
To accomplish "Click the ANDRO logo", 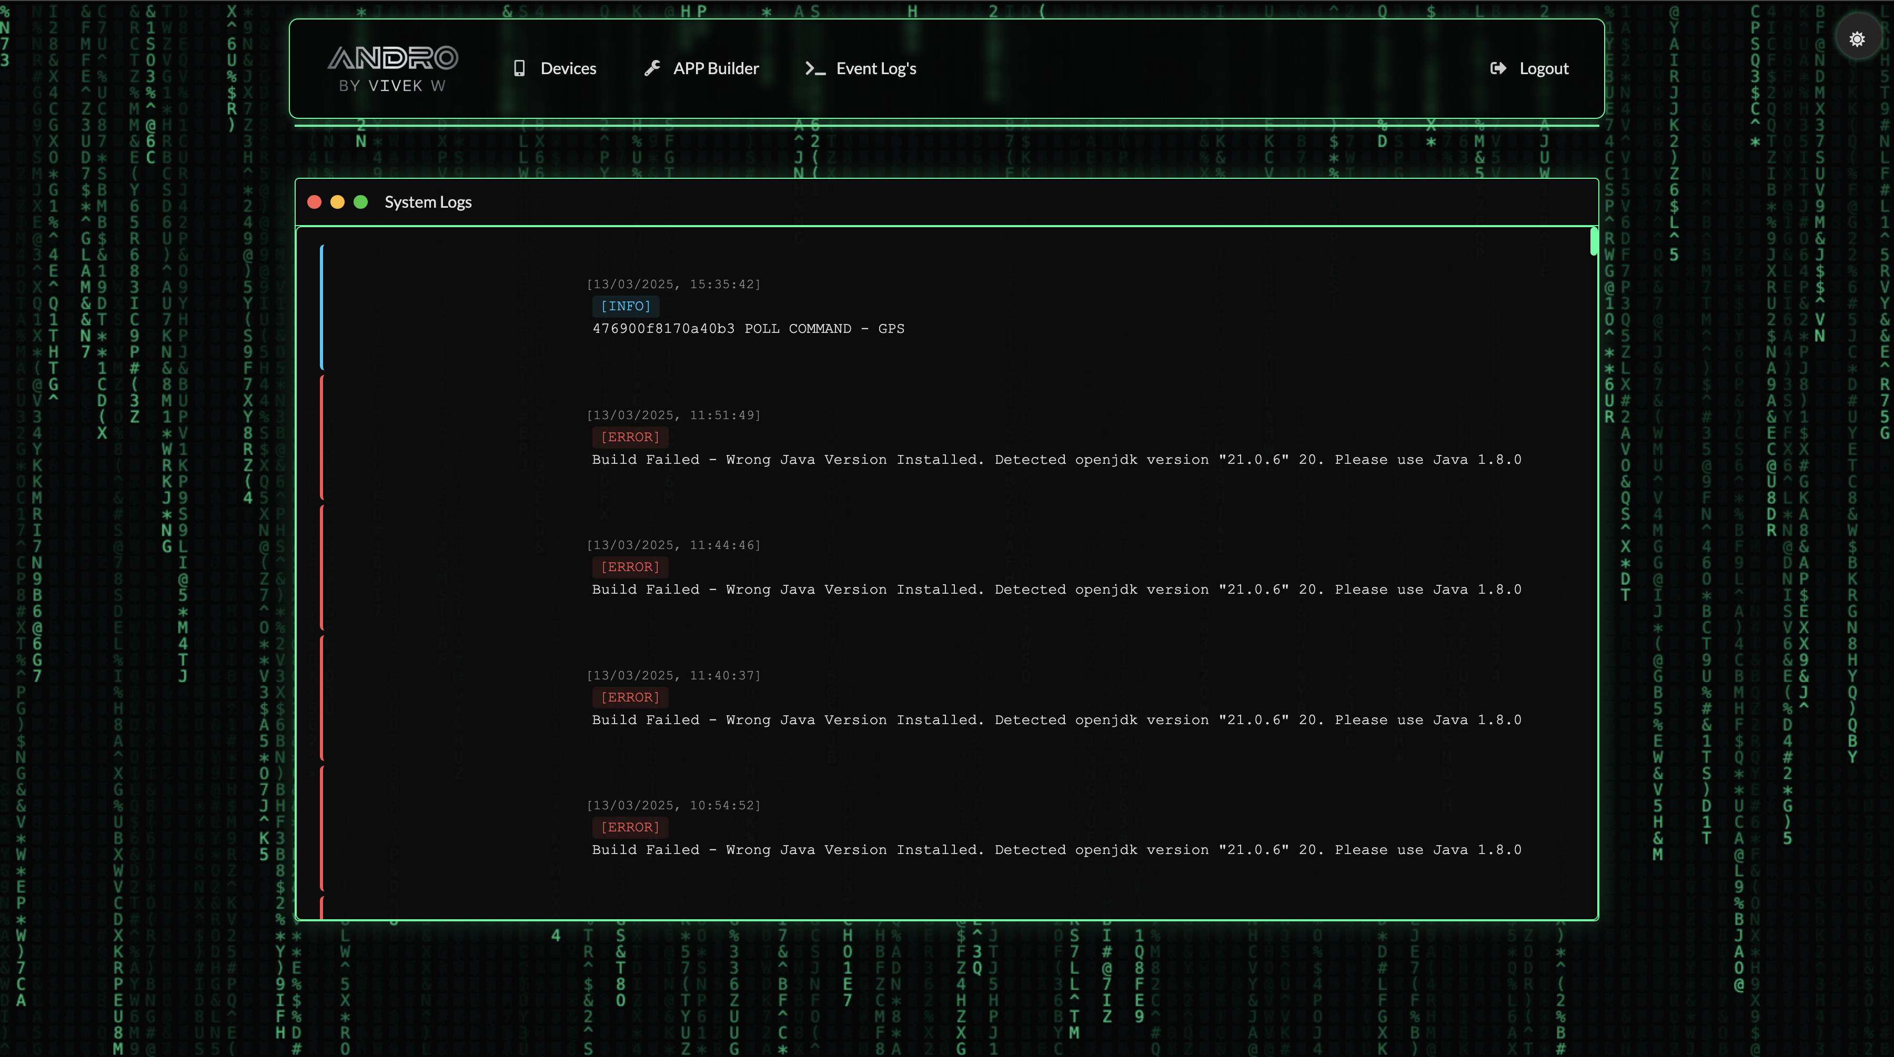I will click(392, 69).
